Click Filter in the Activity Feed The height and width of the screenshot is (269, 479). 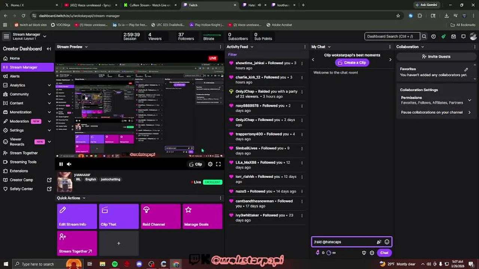[x=232, y=55]
